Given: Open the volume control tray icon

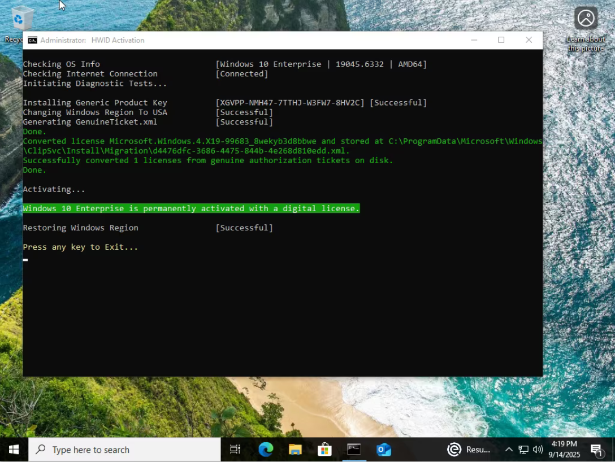Looking at the screenshot, I should 538,450.
